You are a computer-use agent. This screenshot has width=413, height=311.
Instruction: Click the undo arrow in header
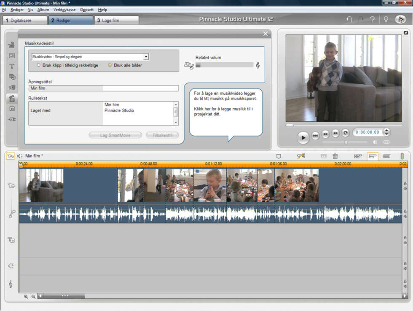[349, 19]
